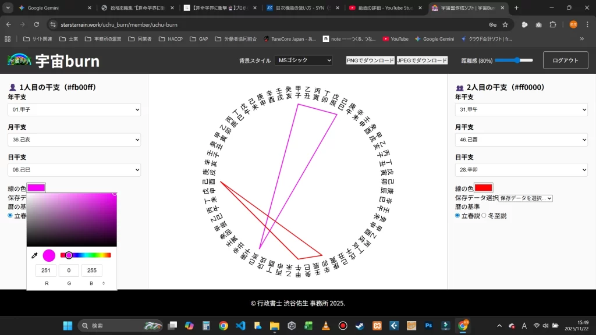596x335 pixels.
Task: Choose 冬至説 radio for person 2
Action: pos(484,216)
